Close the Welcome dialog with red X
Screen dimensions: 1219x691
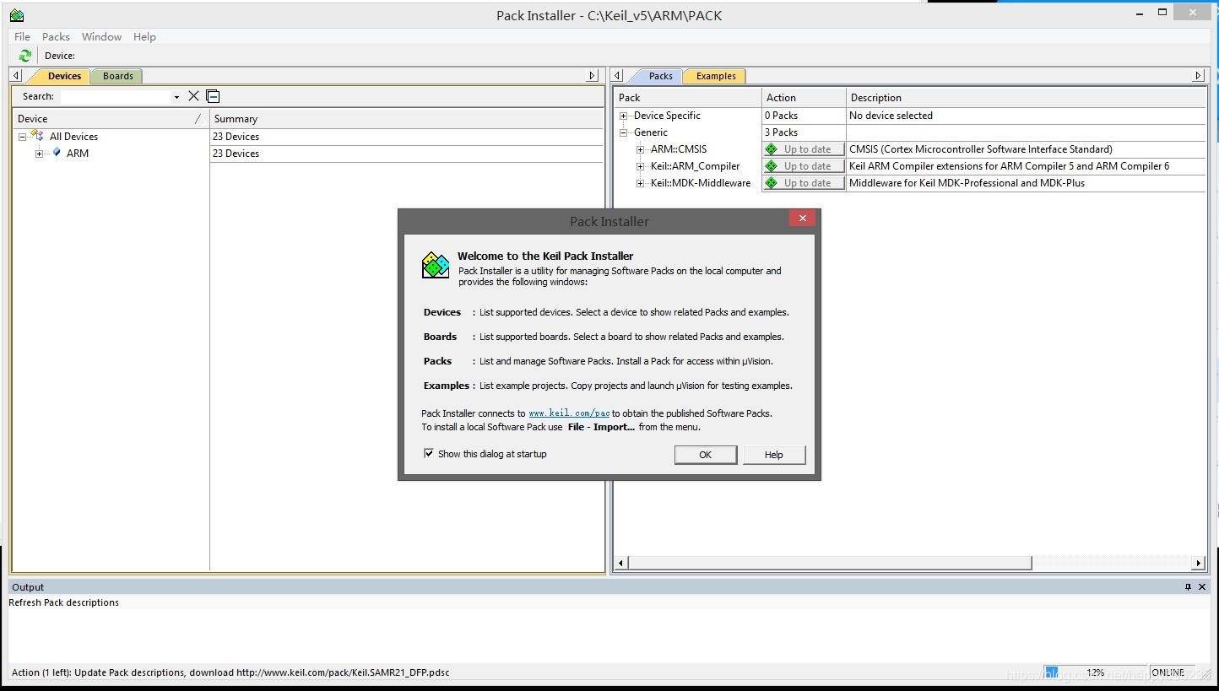(x=802, y=219)
